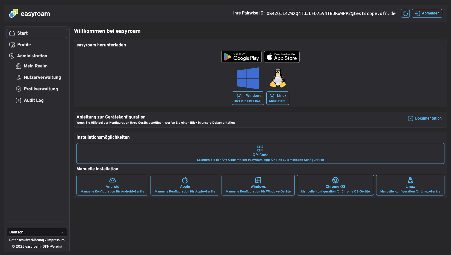Choose Chrome OS manual configuration
This screenshot has height=255, width=451.
point(335,185)
